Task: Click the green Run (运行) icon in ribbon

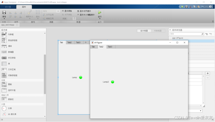Action: [x=100, y=12]
